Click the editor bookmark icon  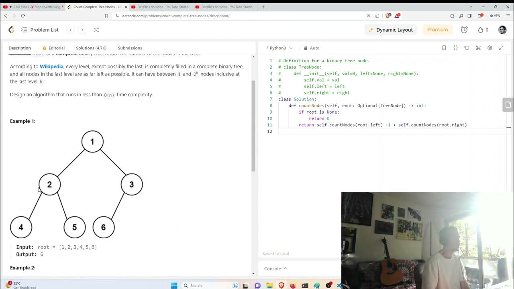click(x=444, y=48)
